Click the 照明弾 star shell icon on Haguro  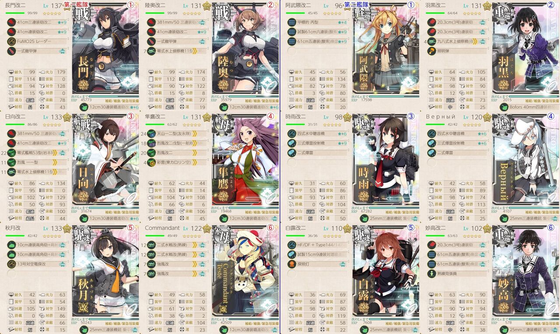(431, 51)
